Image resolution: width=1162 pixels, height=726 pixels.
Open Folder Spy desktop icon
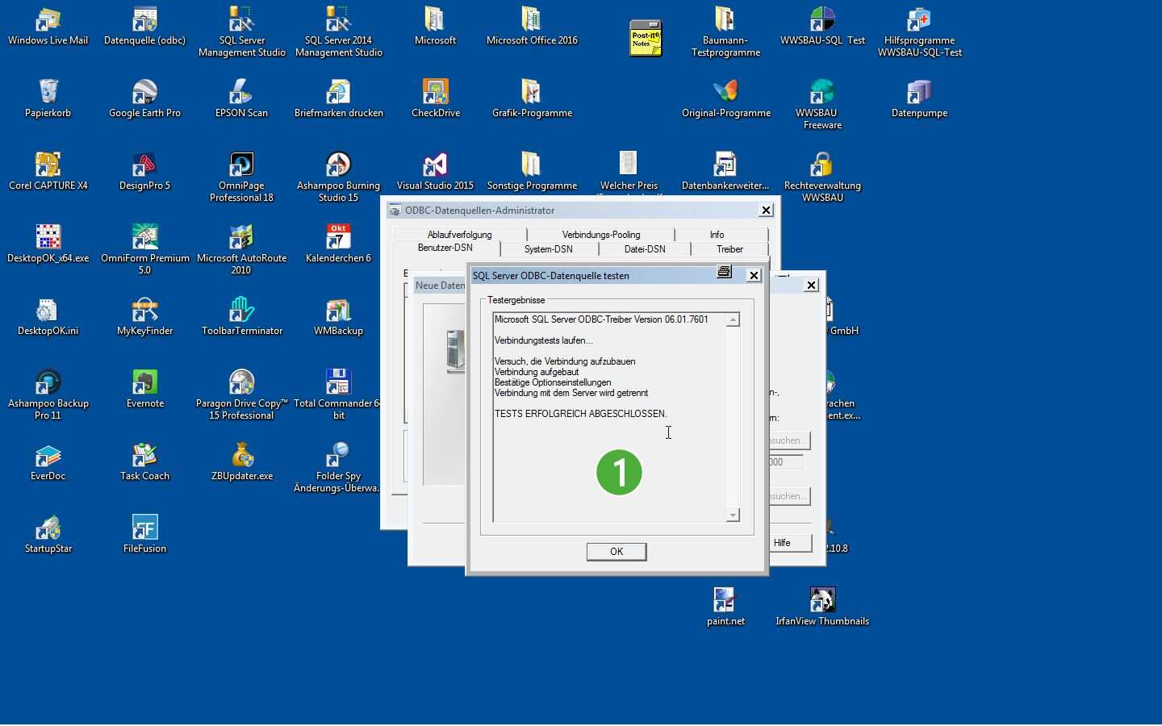pos(337,468)
